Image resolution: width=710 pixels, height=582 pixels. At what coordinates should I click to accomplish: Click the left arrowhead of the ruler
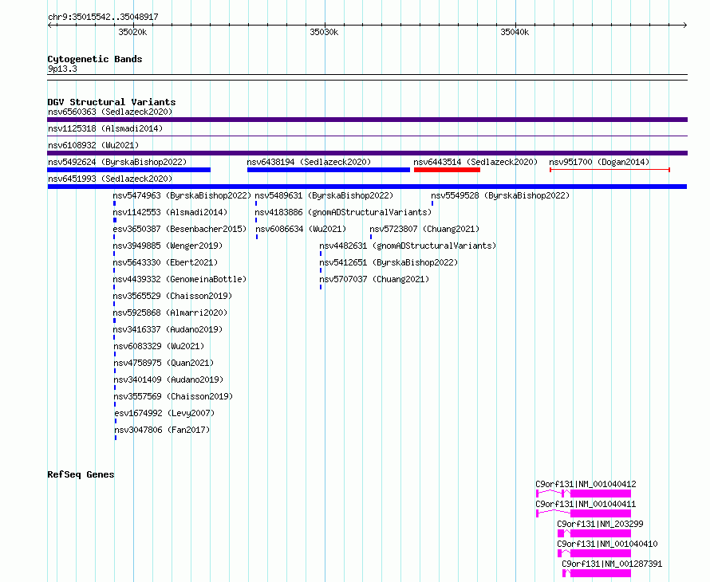pos(49,26)
